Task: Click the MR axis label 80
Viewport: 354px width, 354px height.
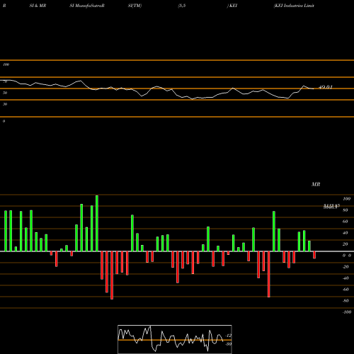Action: click(x=346, y=210)
